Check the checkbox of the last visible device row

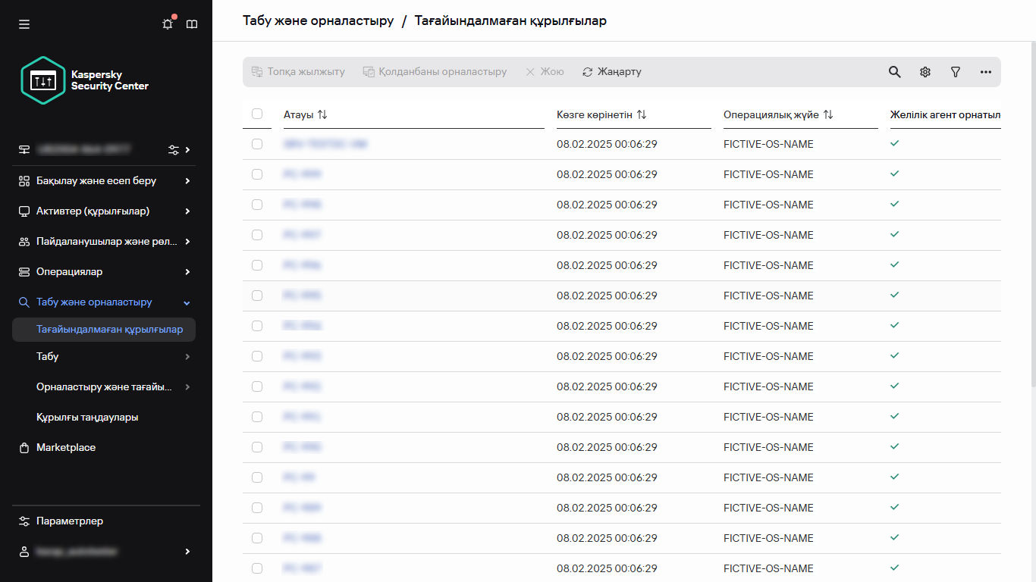257,568
